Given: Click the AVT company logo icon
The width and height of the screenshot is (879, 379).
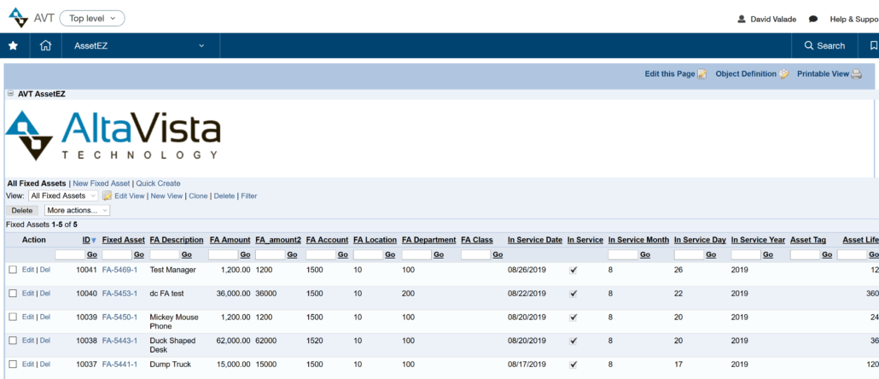Looking at the screenshot, I should coord(19,18).
